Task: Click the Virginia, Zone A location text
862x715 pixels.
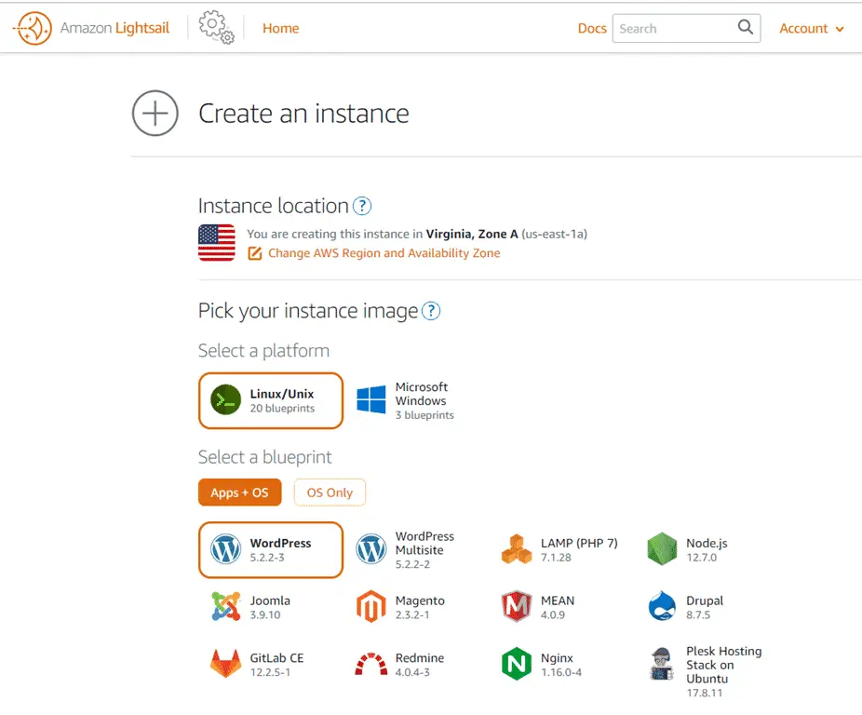Action: coord(472,234)
